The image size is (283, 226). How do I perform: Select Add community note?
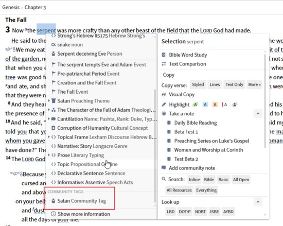point(192,168)
